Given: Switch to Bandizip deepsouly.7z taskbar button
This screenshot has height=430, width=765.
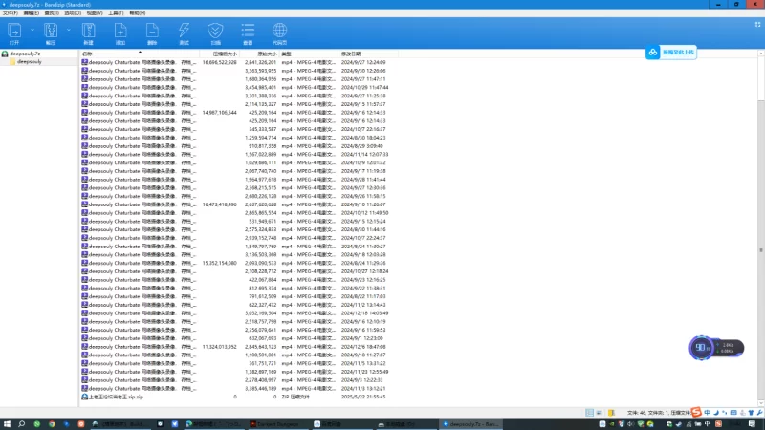Looking at the screenshot, I should click(470, 424).
